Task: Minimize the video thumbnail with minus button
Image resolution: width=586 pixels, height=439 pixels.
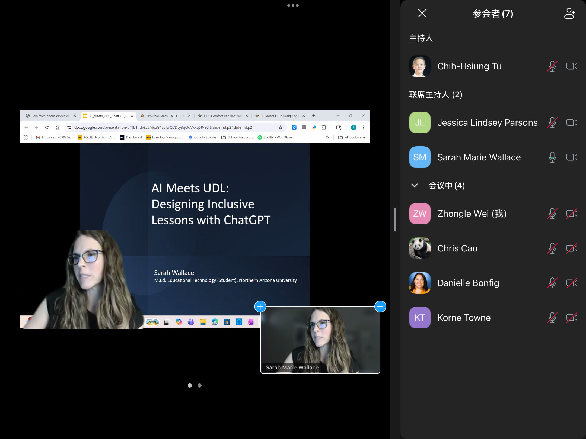Action: click(x=380, y=306)
